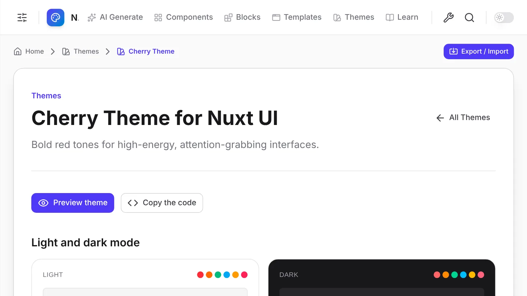Choose the pink swatch in the LIGHT card
The width and height of the screenshot is (527, 296).
pos(244,275)
